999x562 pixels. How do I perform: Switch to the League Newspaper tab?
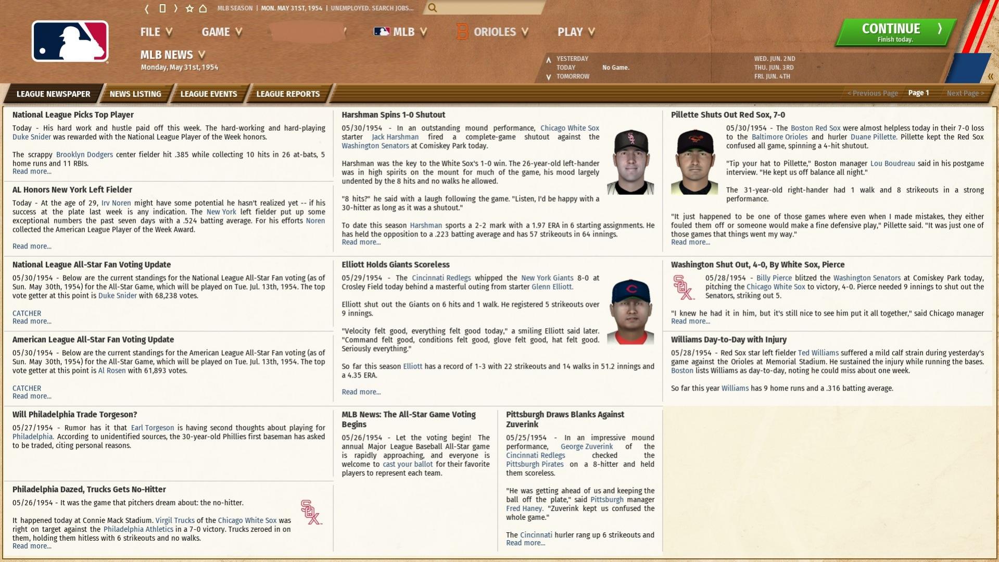click(54, 94)
